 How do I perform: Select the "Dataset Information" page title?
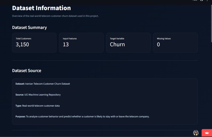coord(41,8)
